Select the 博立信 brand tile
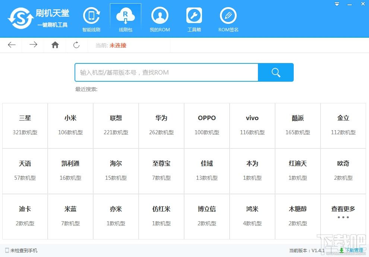The width and height of the screenshot is (369, 257). tap(206, 216)
